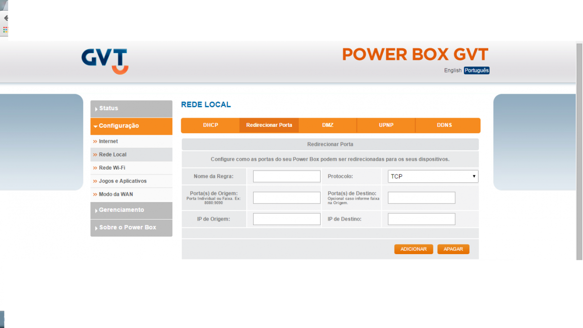Click the "Porta(s) de Origem:" label
Viewport: 583px width, 328px height.
coord(214,193)
